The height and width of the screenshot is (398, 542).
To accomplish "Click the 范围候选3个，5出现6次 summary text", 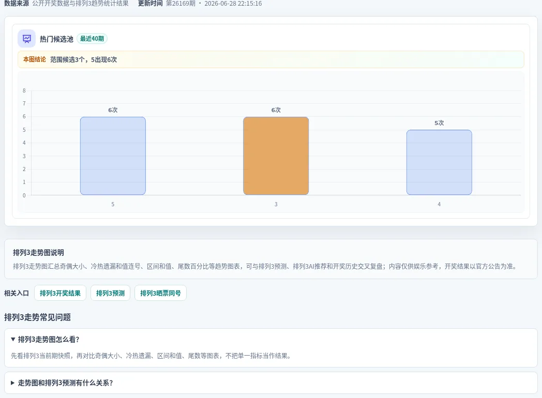I will 83,59.
